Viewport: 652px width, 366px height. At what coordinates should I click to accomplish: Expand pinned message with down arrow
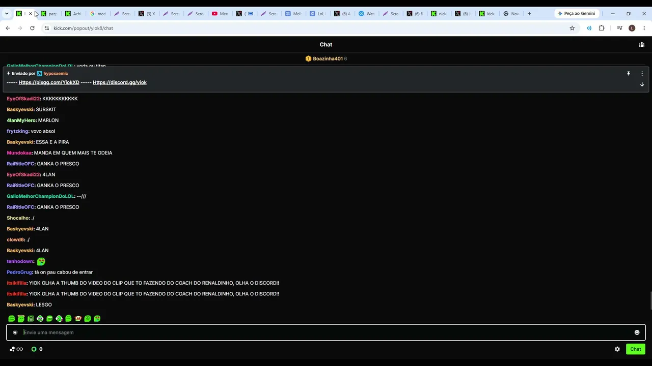pos(642,84)
